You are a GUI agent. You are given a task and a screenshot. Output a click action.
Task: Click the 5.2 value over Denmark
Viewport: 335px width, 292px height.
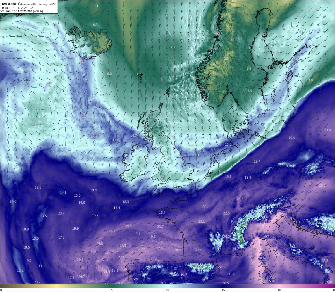coord(230,124)
